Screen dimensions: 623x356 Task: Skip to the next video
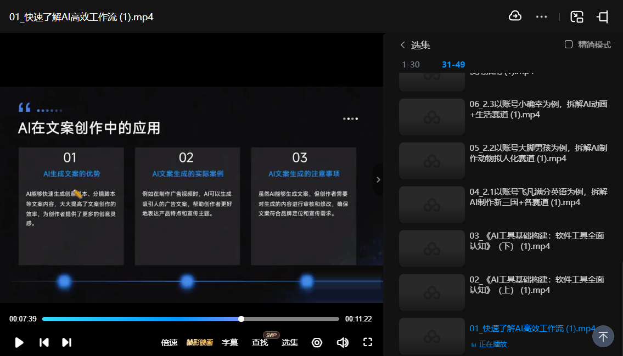66,342
